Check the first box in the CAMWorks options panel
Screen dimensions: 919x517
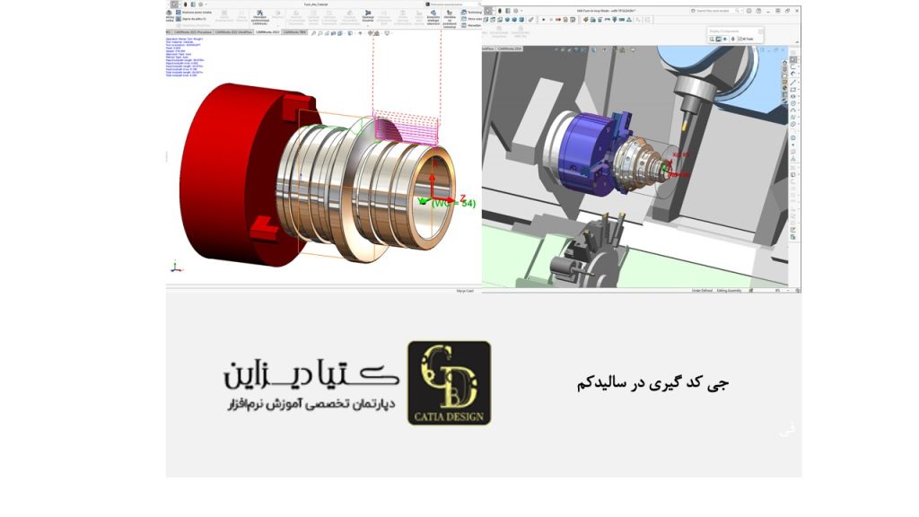(177, 12)
